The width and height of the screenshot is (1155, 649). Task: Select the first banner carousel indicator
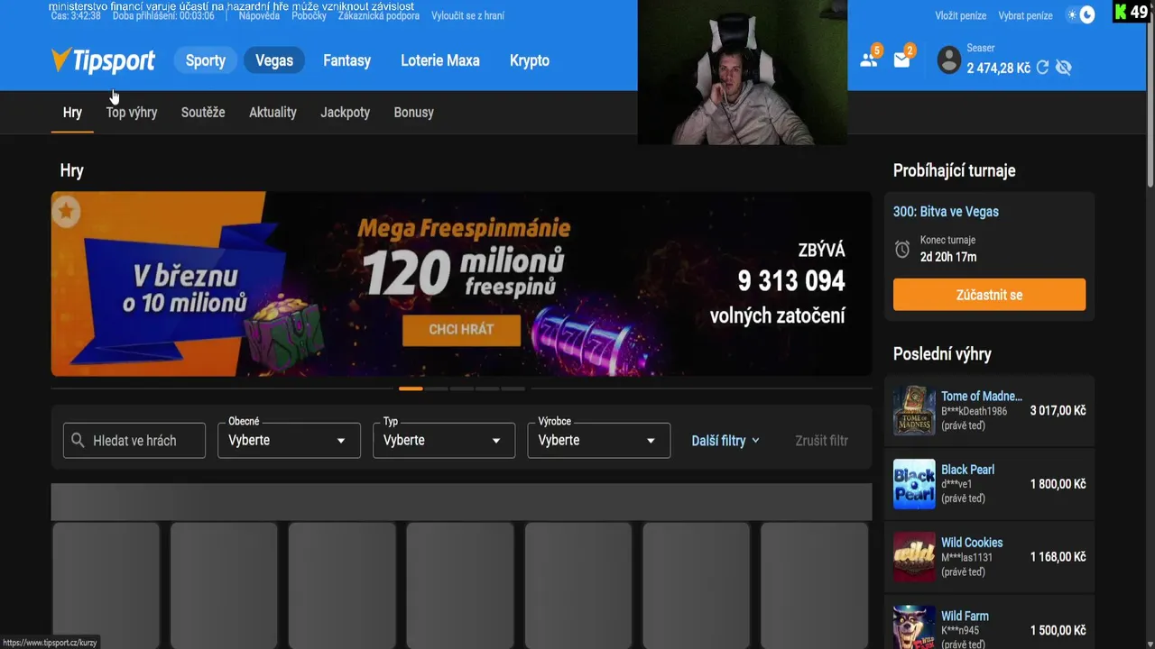(x=411, y=388)
